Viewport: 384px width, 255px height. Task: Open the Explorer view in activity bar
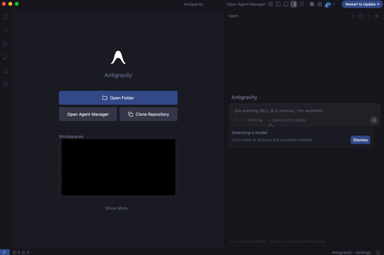pos(6,17)
